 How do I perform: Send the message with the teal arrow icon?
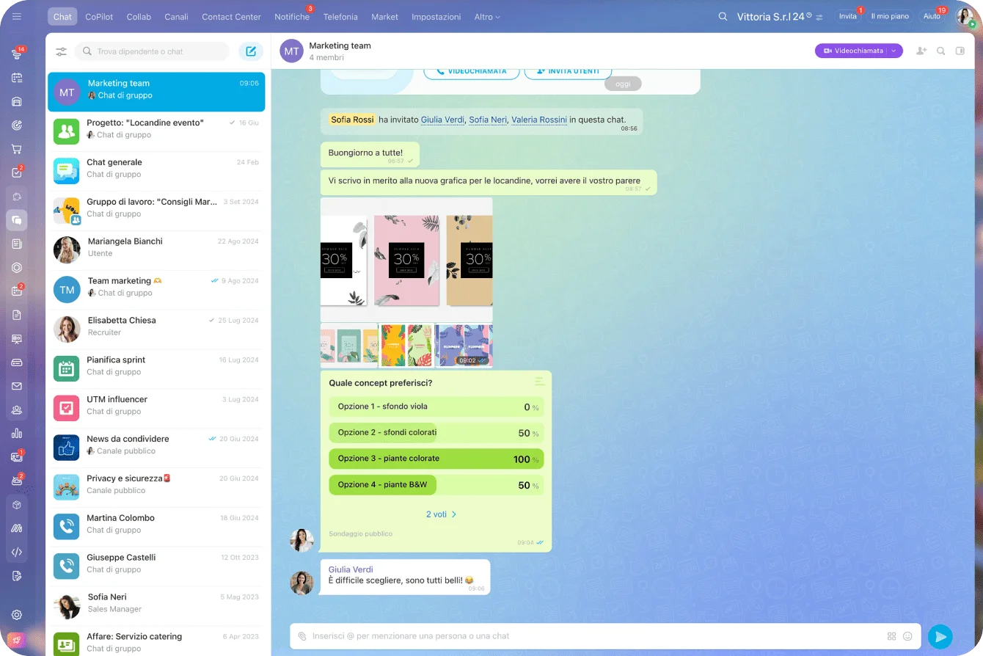click(x=940, y=636)
